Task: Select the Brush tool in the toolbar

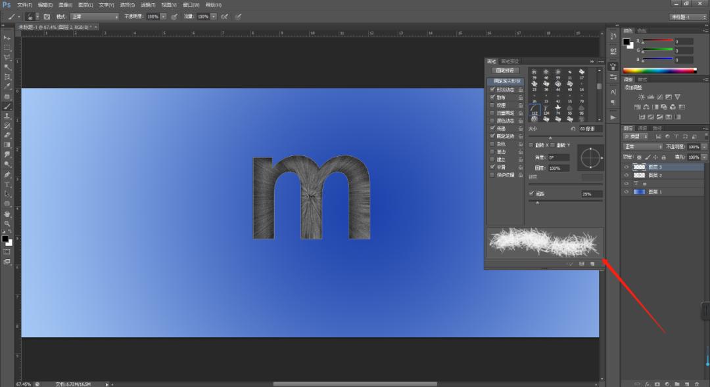Action: (x=7, y=106)
